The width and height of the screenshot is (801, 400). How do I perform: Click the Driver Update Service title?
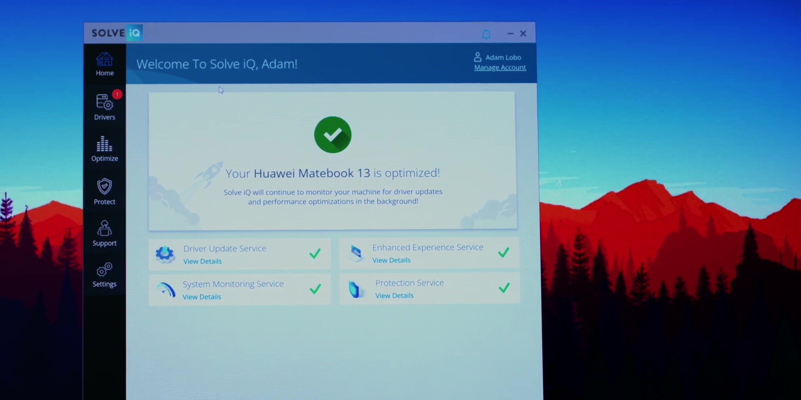tap(225, 248)
